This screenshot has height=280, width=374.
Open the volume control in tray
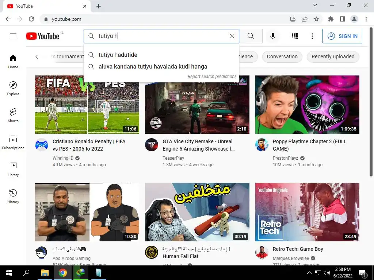click(x=327, y=273)
